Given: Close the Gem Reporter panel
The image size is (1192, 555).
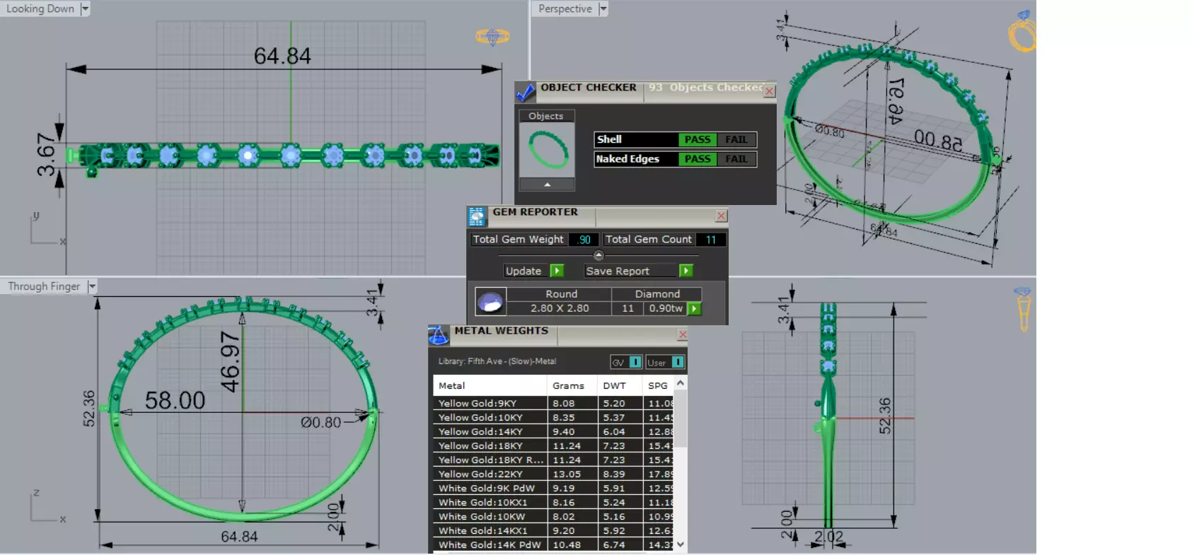Looking at the screenshot, I should pyautogui.click(x=721, y=216).
